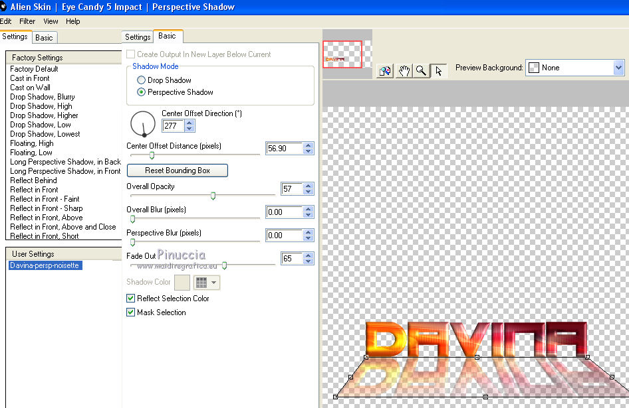Screen dimensions: 629x408
Task: Open the Filter menu
Action: click(x=27, y=21)
